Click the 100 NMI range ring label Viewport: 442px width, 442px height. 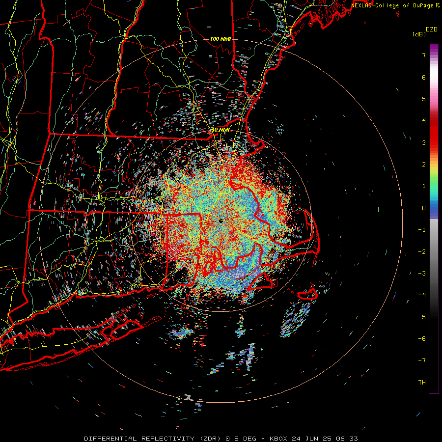(x=221, y=39)
